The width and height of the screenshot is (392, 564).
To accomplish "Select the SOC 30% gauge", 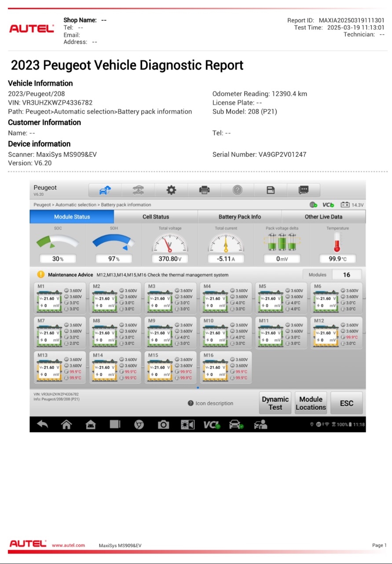I will click(58, 245).
